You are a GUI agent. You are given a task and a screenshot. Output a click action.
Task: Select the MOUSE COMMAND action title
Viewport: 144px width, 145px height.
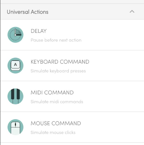(56, 123)
